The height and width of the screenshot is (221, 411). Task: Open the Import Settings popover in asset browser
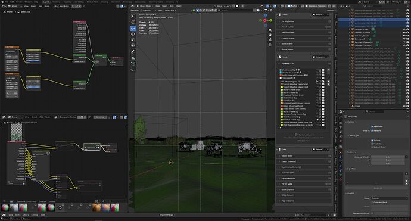pos(167,215)
